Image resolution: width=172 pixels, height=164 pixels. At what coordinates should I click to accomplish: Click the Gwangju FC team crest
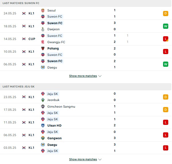click(43, 42)
